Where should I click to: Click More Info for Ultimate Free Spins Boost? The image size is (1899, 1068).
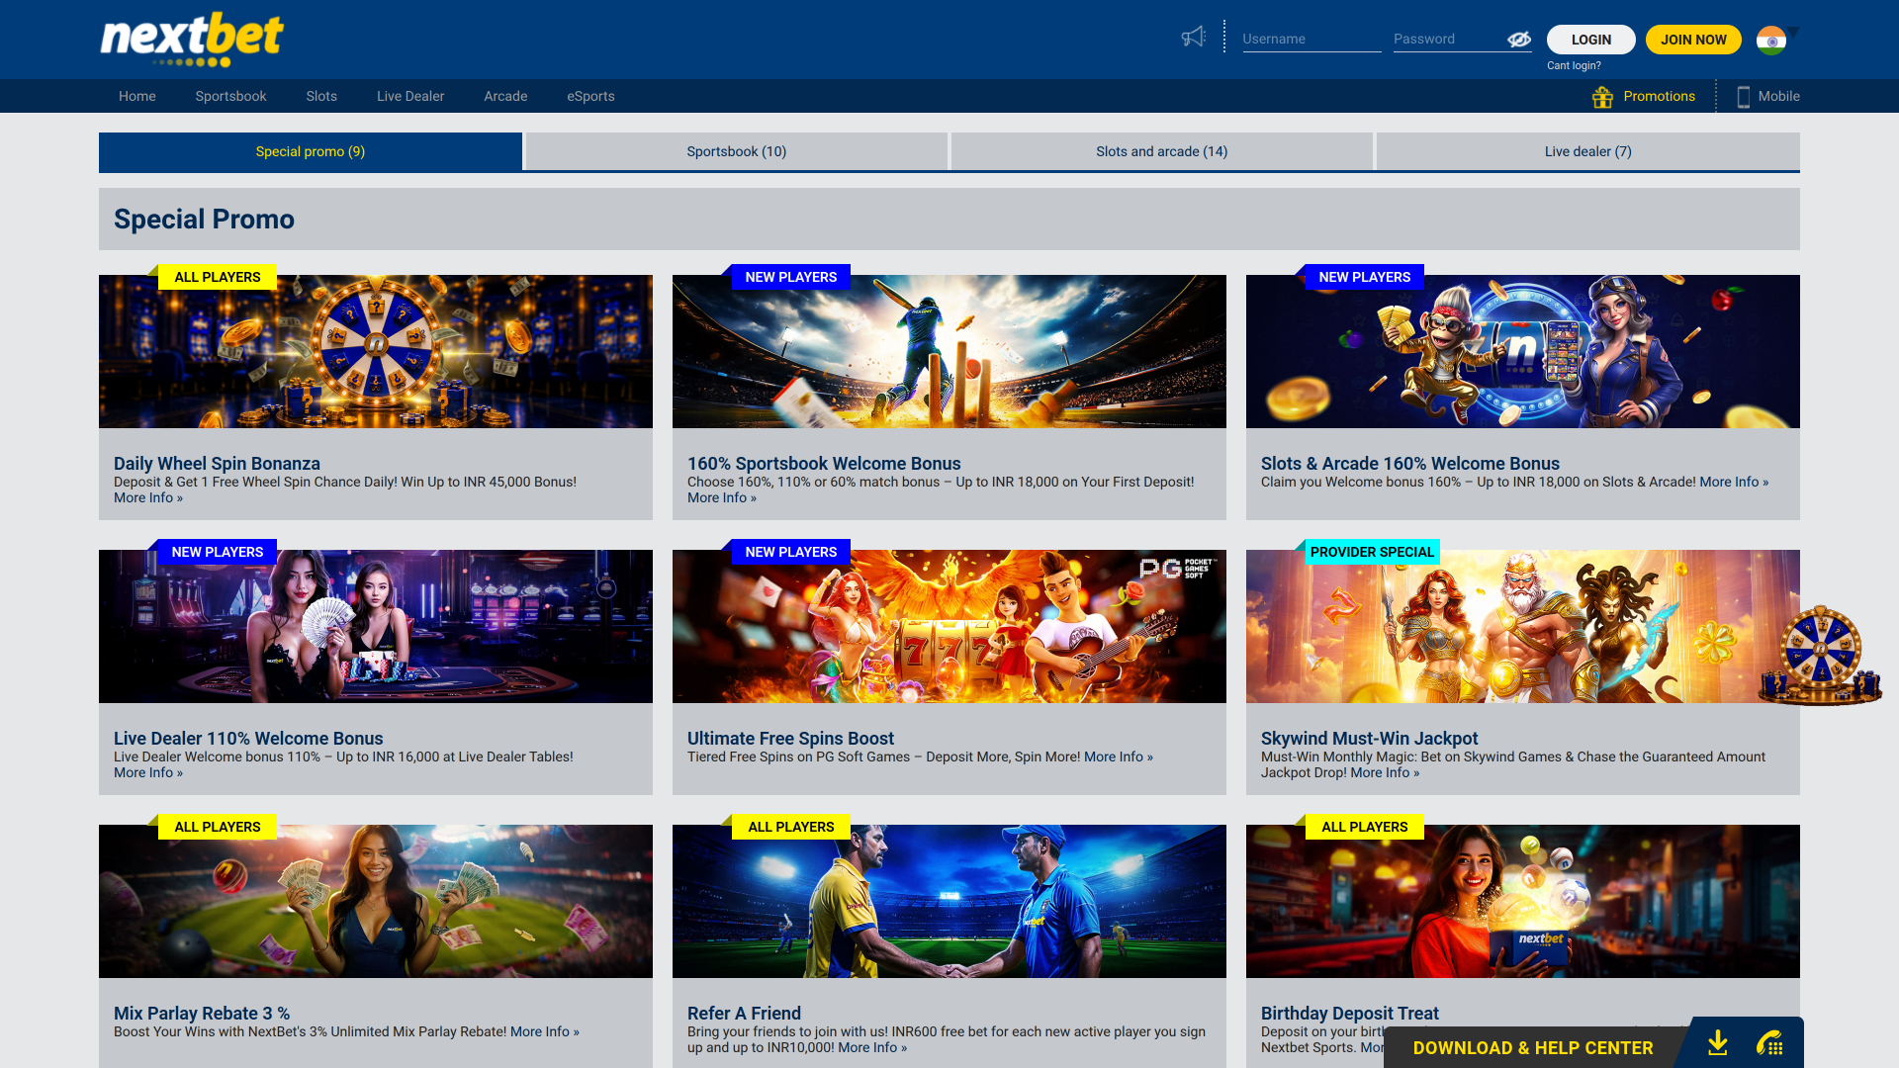[x=1119, y=757]
